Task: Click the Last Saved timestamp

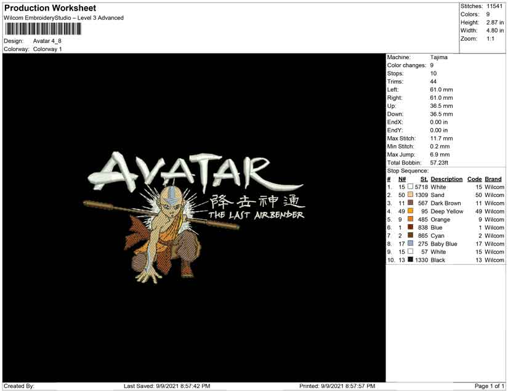Action: click(x=167, y=386)
